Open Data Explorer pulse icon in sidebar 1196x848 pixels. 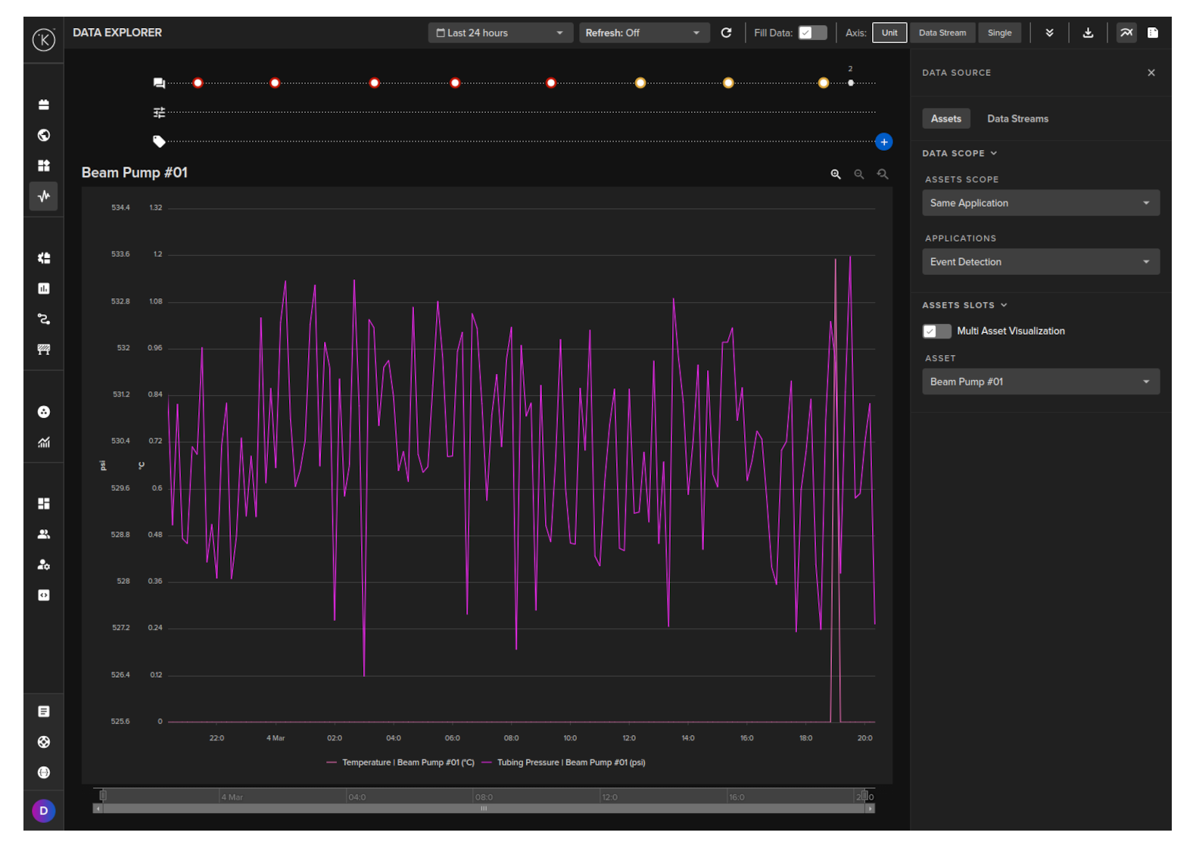44,196
